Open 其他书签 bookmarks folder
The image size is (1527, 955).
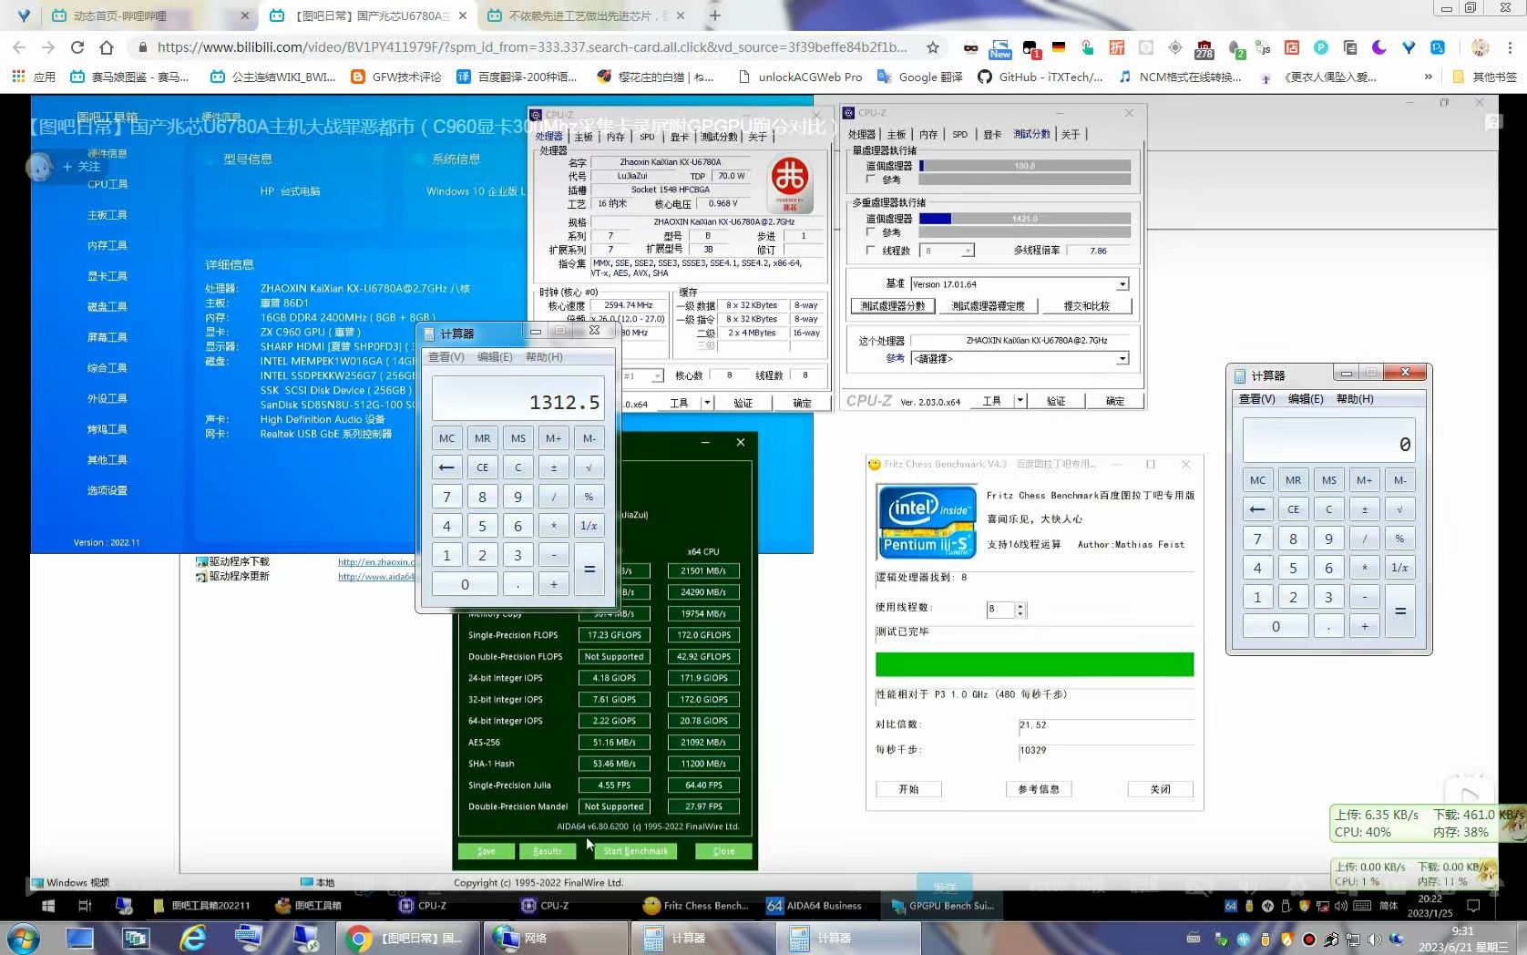pyautogui.click(x=1484, y=77)
